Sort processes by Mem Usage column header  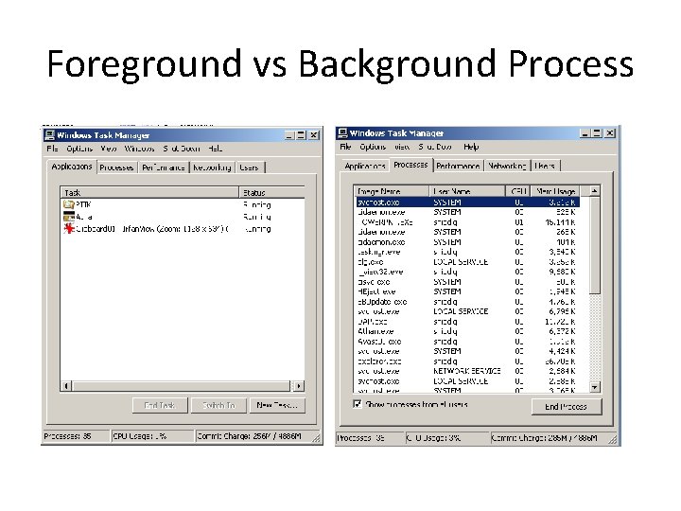tap(555, 191)
